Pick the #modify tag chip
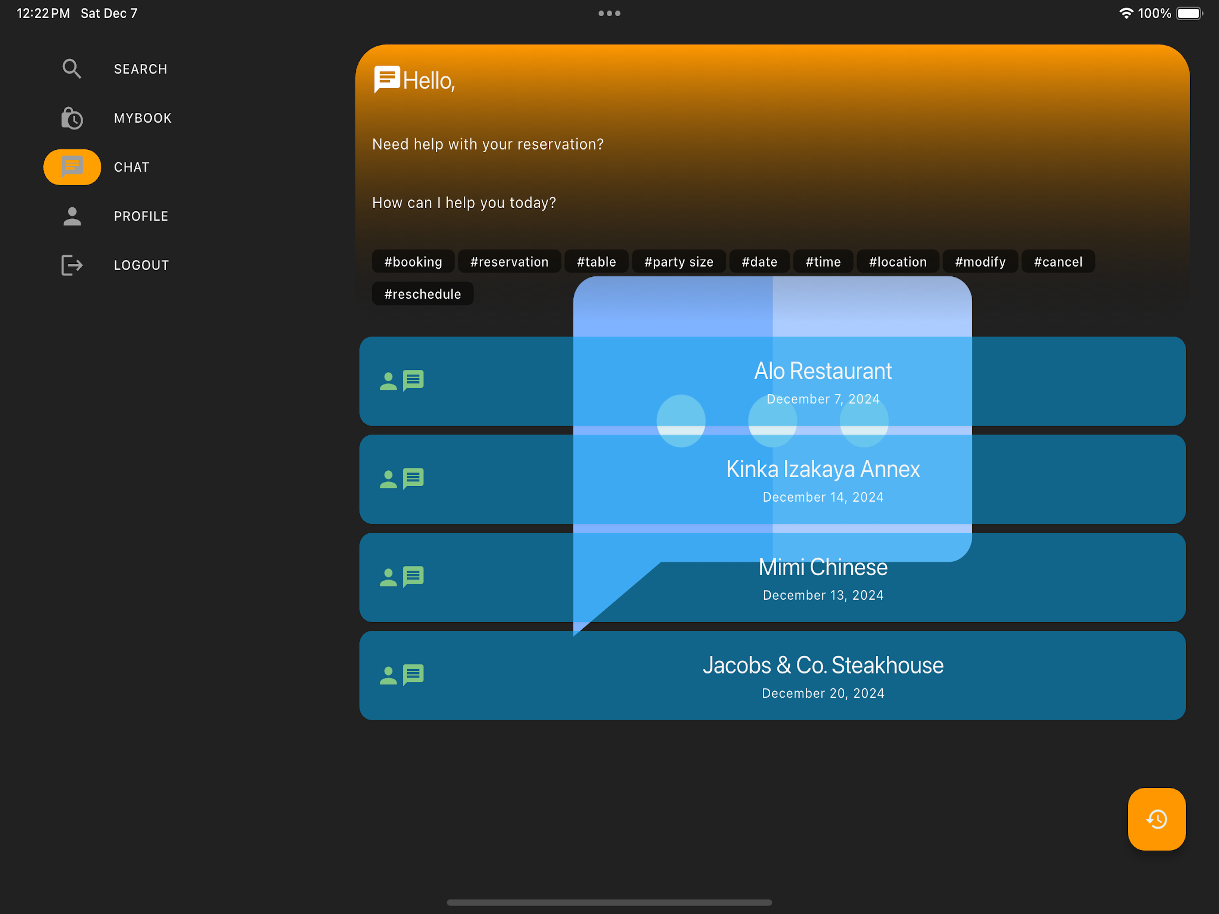Viewport: 1219px width, 914px height. coord(980,262)
